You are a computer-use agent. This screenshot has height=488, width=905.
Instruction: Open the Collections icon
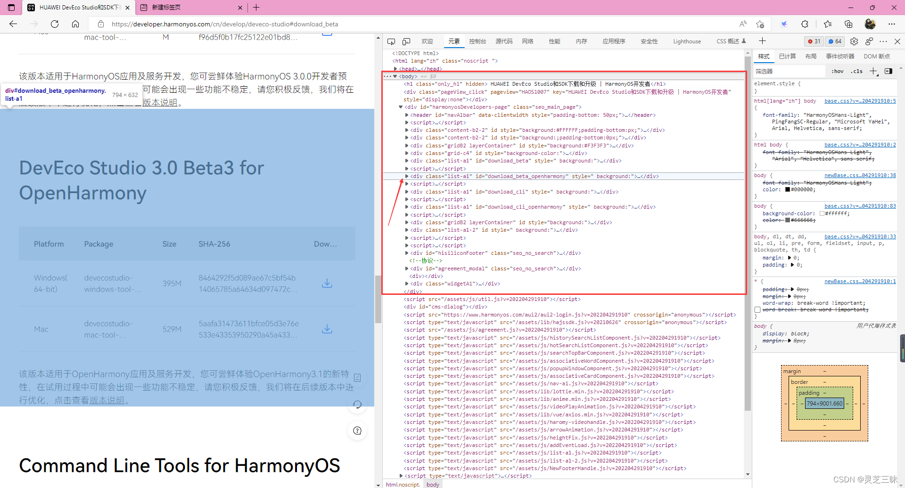[848, 24]
